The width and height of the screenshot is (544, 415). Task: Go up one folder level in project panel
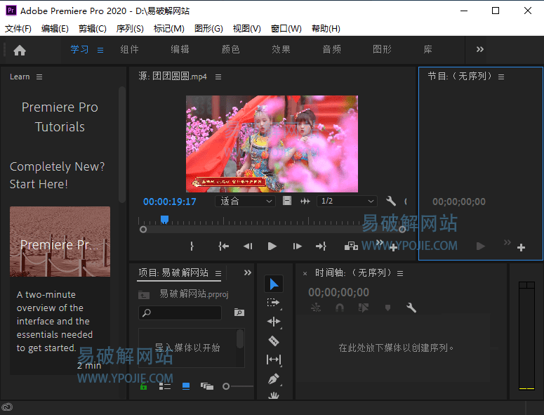tap(144, 295)
